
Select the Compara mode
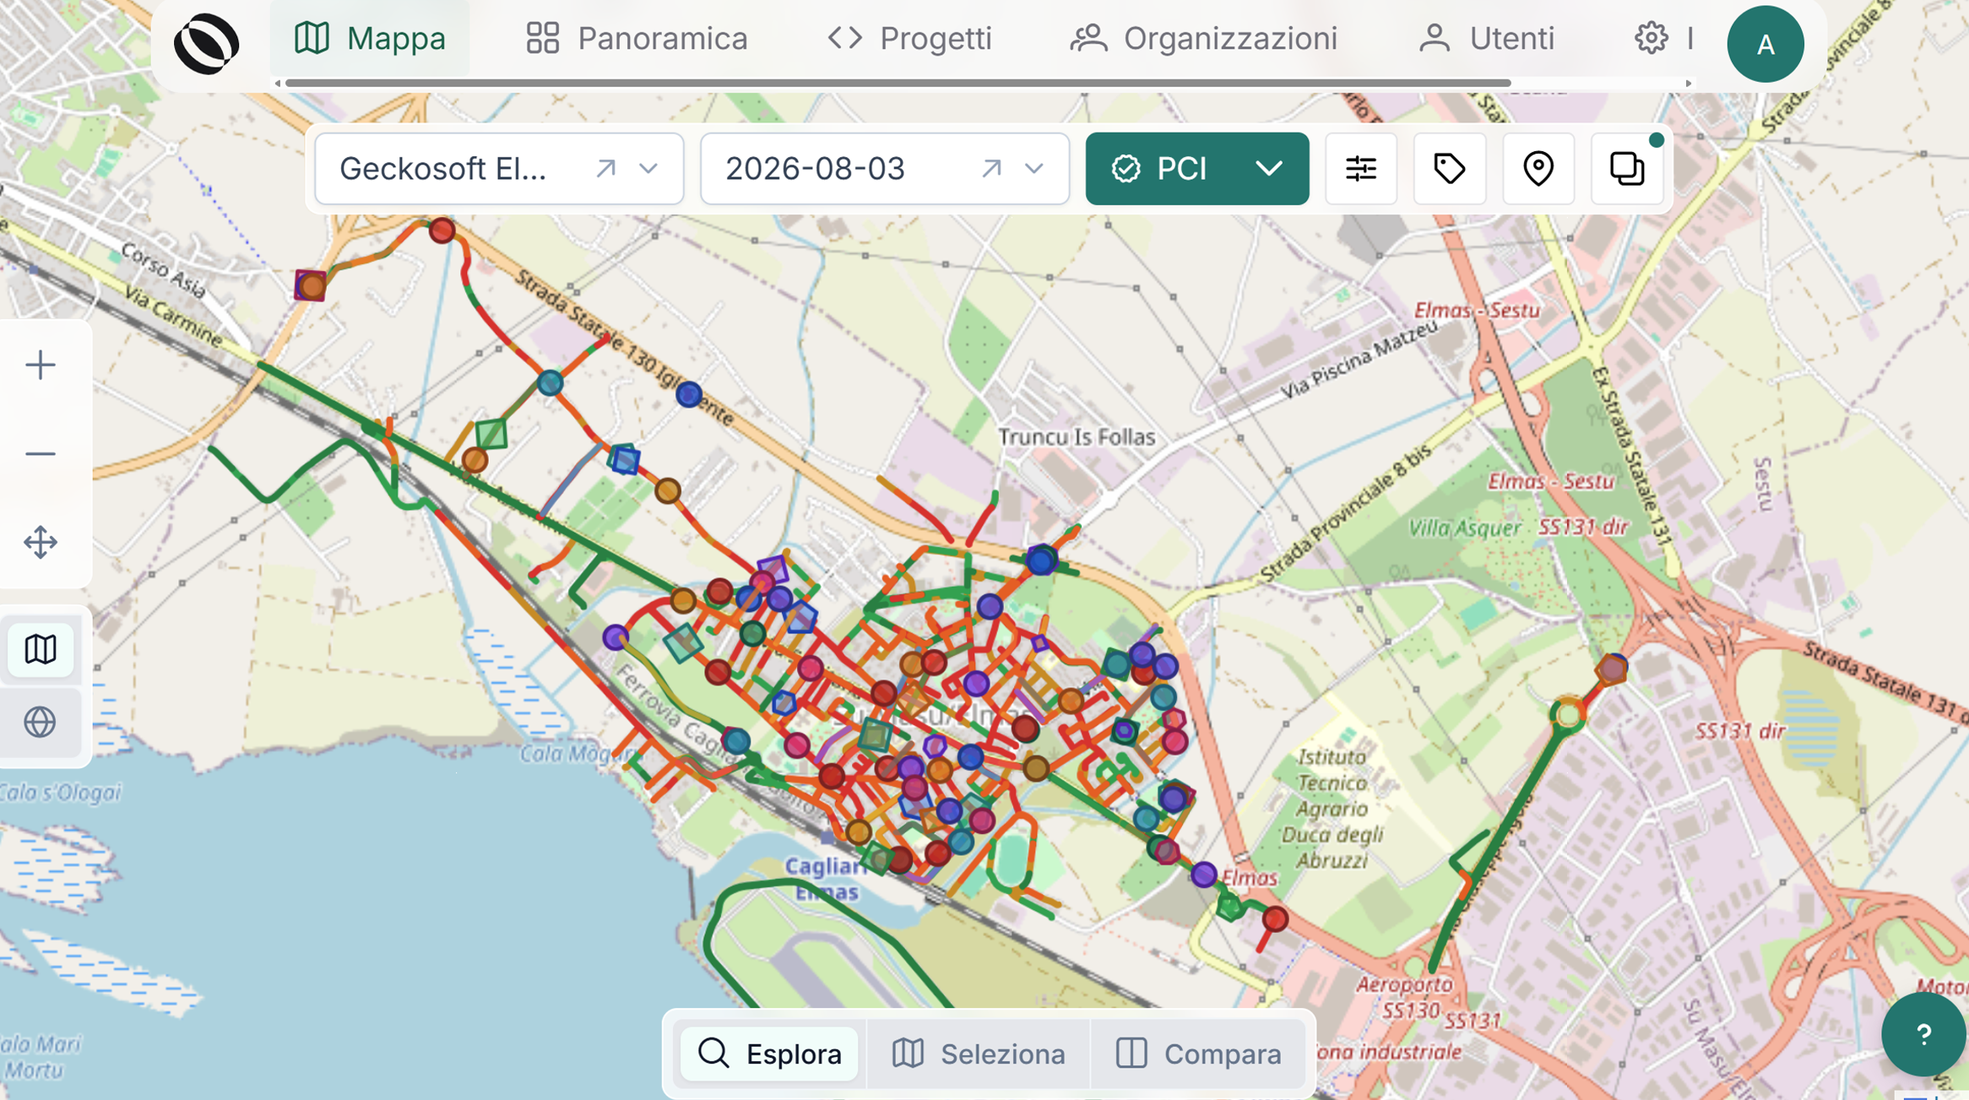pyautogui.click(x=1199, y=1054)
